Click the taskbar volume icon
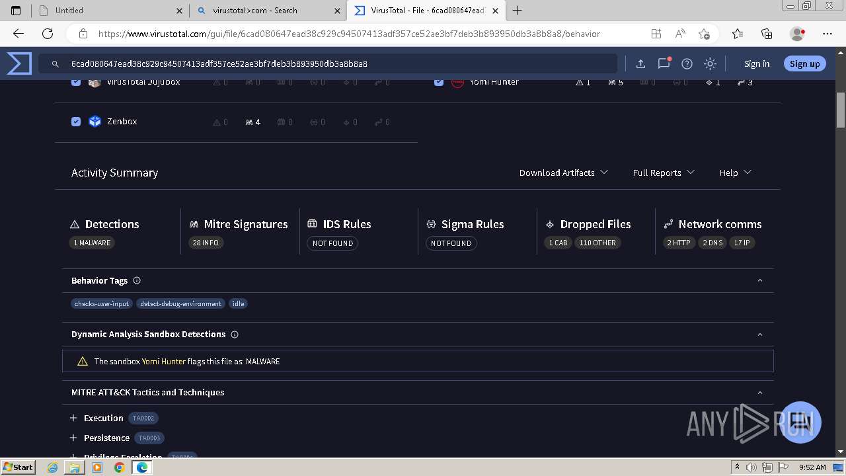The height and width of the screenshot is (476, 846). coord(751,467)
